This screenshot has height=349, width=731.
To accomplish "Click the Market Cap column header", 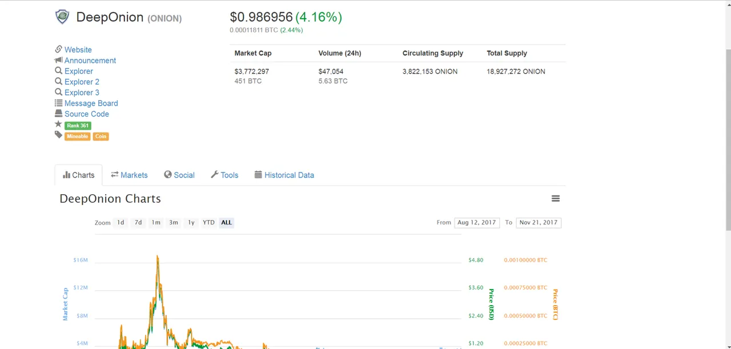I will click(x=253, y=53).
